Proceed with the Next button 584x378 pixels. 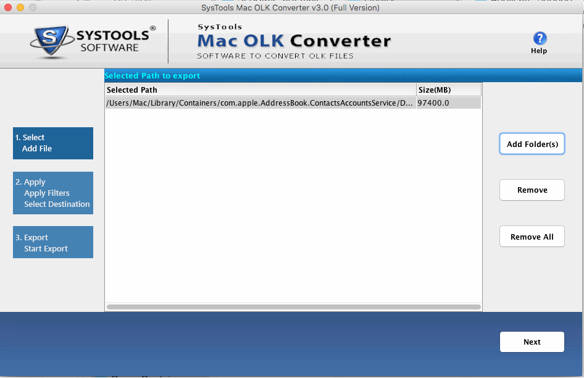532,342
